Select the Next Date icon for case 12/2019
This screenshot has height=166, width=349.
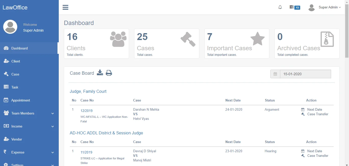click(x=303, y=109)
